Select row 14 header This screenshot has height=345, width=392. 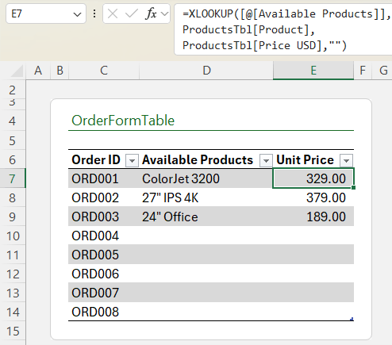click(13, 312)
